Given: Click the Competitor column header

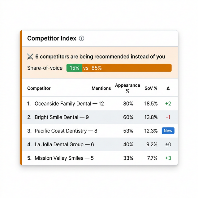Looking at the screenshot, I should tap(39, 88).
